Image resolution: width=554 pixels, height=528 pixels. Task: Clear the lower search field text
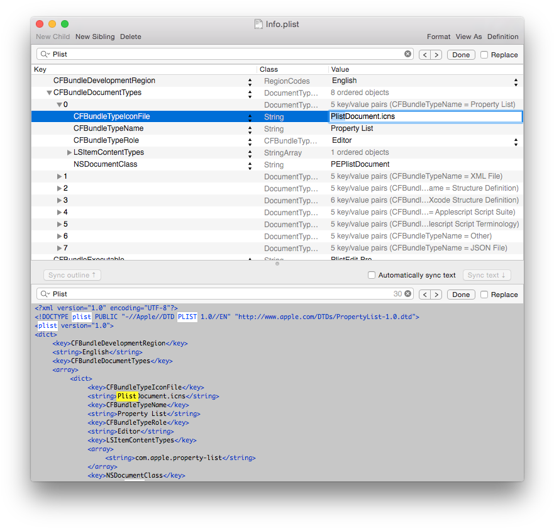coord(407,293)
